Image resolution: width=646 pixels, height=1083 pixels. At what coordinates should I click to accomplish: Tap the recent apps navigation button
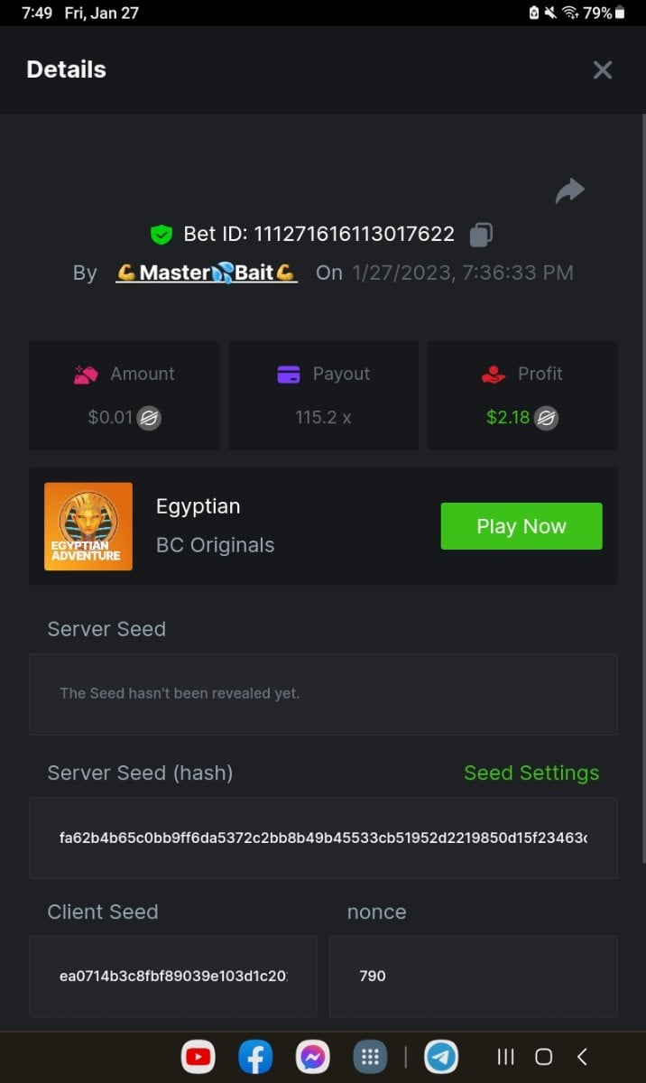[x=506, y=1057]
